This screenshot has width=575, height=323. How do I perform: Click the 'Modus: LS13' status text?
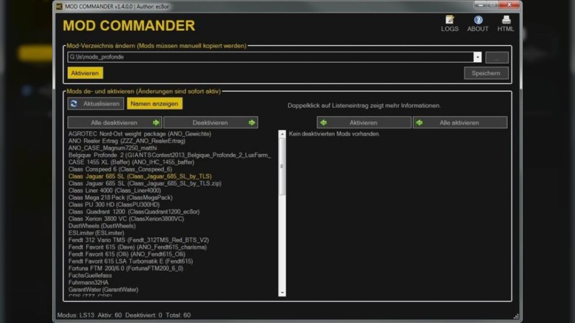tap(75, 315)
